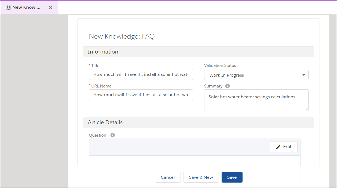The width and height of the screenshot is (337, 188).
Task: Click the Title input field
Action: (x=141, y=74)
